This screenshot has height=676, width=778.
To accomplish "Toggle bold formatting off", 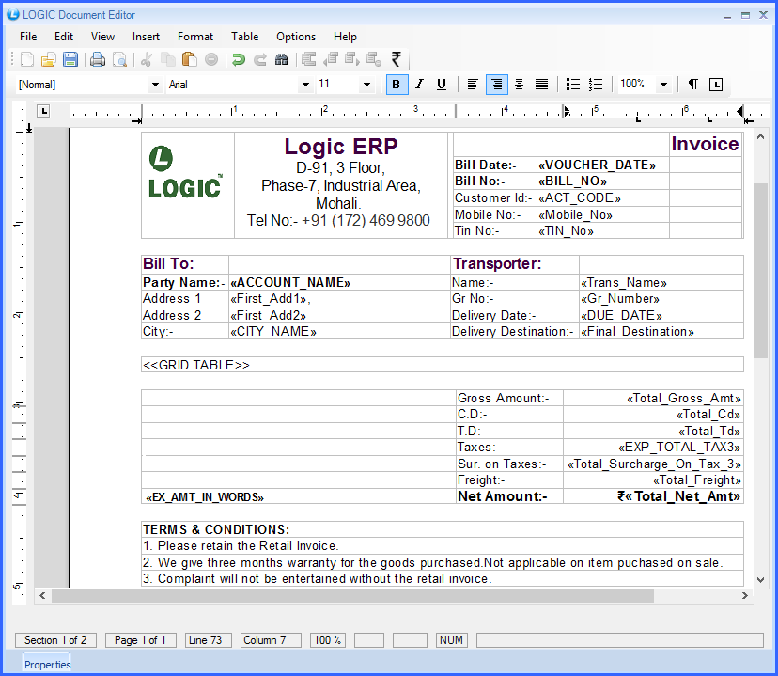I will point(396,84).
